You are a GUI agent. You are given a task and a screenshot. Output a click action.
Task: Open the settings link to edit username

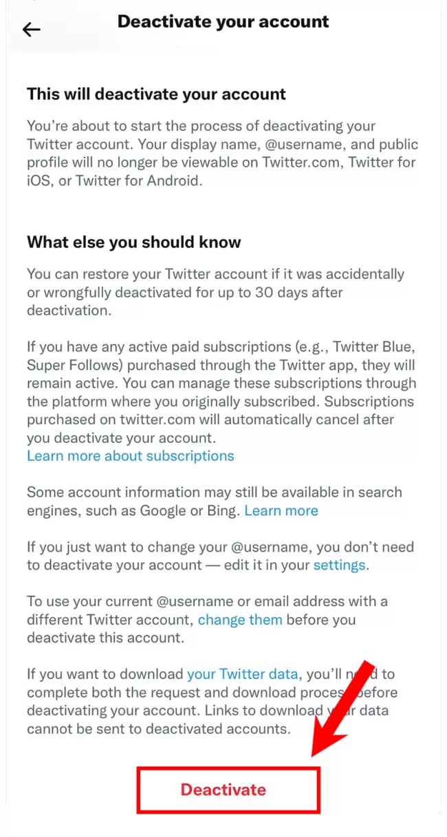[x=339, y=566]
